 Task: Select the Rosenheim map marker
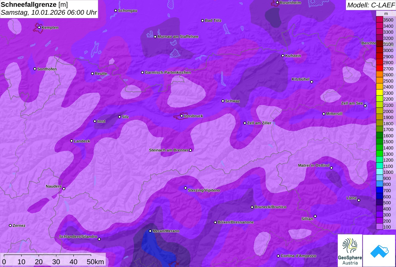(x=277, y=3)
